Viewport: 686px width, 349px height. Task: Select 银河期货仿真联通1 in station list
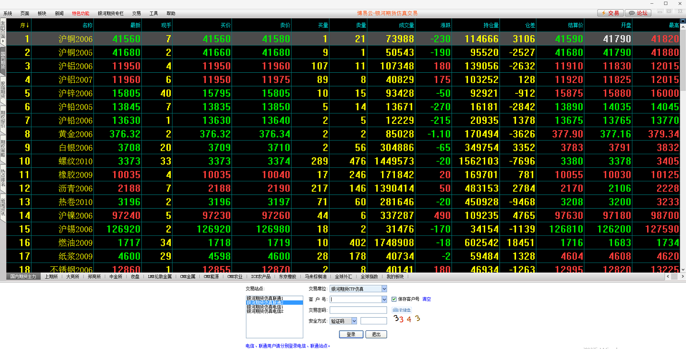(x=275, y=298)
